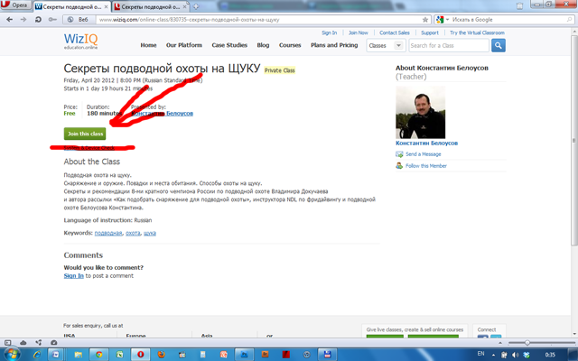578x361 pixels.
Task: Click the browser back arrow
Action: coord(9,19)
